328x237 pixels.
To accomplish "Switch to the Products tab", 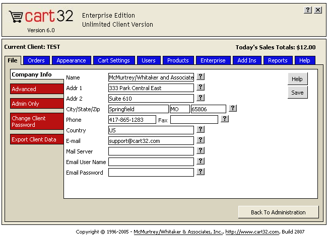I will pos(178,60).
